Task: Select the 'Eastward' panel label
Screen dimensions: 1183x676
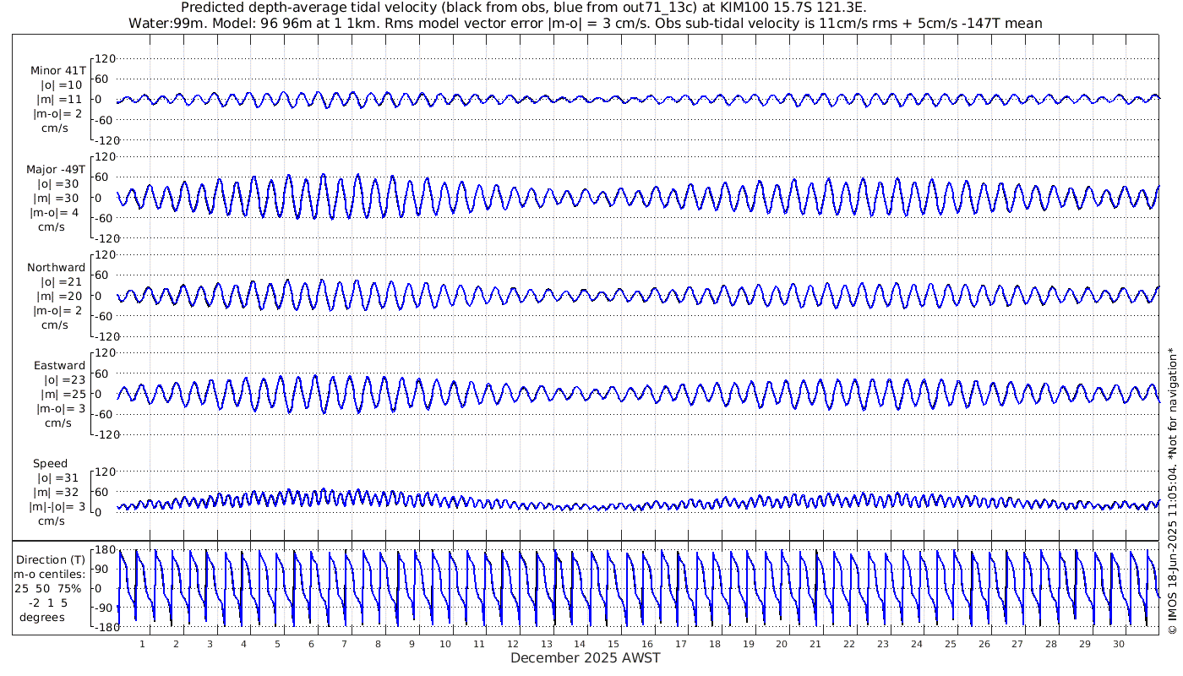Action: pos(59,366)
